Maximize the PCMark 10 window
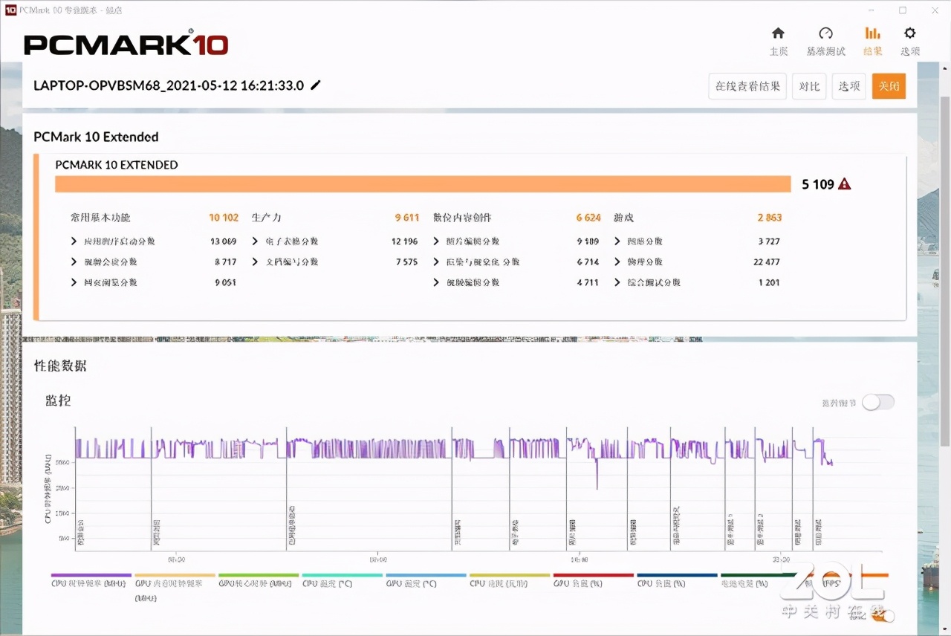This screenshot has width=951, height=636. point(903,10)
